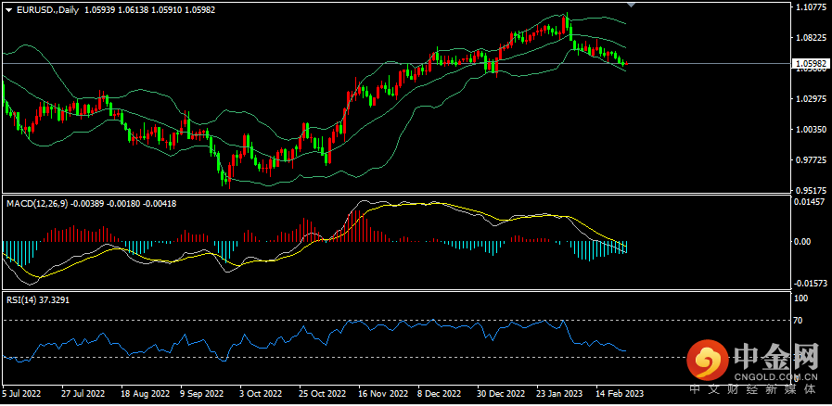Click the 1.10775 price scale label
This screenshot has height=406, width=832.
tap(810, 7)
